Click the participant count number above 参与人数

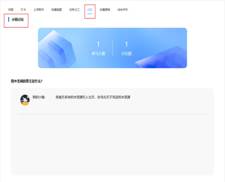tap(98, 44)
